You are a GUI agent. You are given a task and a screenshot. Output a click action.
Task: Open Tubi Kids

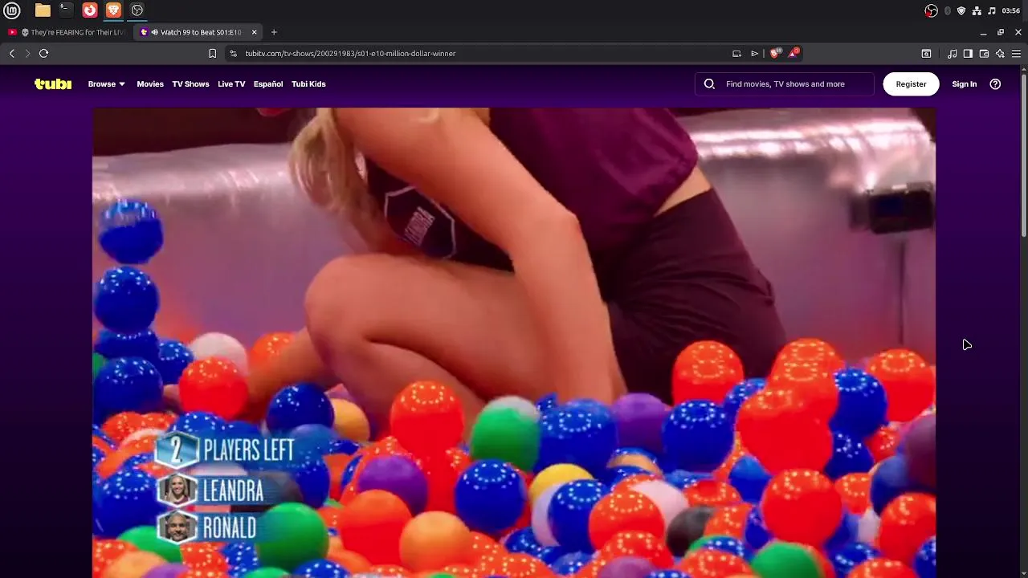(308, 83)
